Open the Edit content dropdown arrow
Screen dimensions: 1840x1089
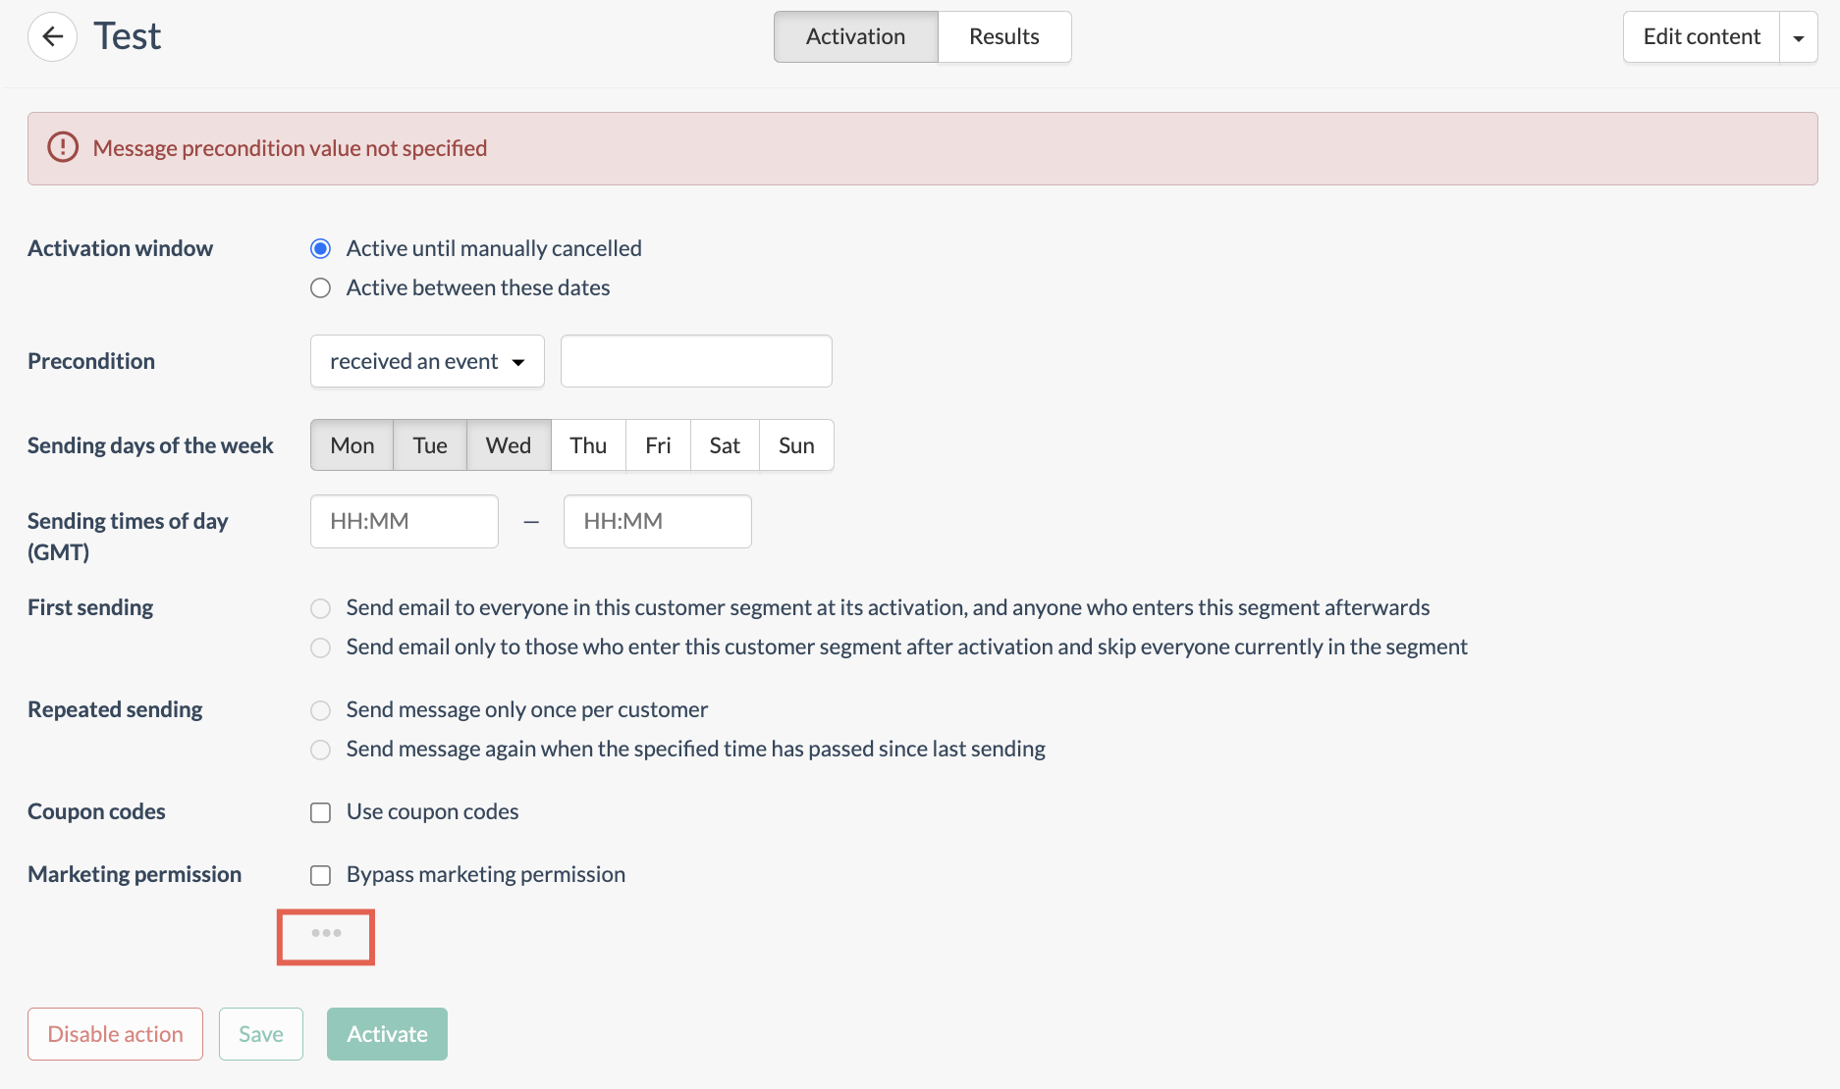coord(1798,37)
